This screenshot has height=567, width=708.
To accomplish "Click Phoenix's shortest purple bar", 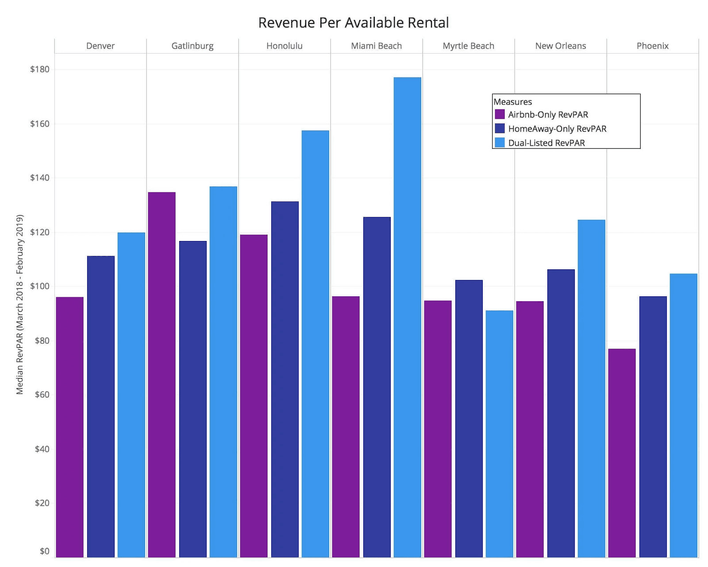I will tap(622, 443).
